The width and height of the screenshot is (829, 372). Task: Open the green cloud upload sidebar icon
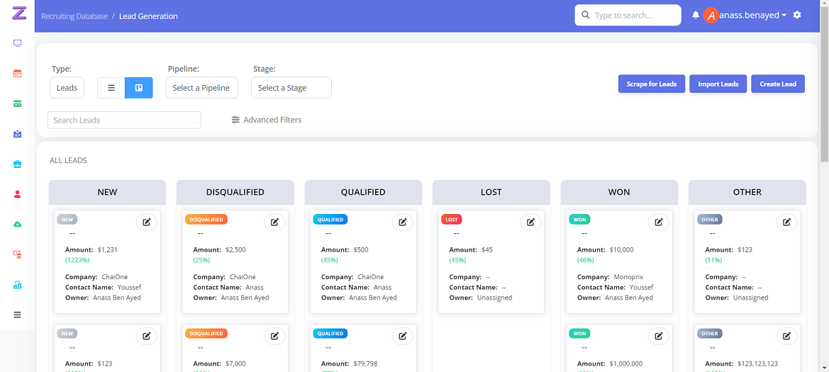18,224
